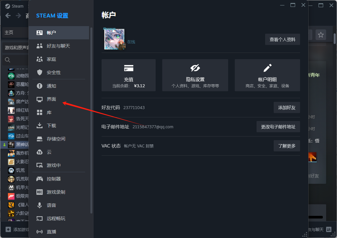Open Voice (语音) microphone icon
337x238 pixels.
40,205
